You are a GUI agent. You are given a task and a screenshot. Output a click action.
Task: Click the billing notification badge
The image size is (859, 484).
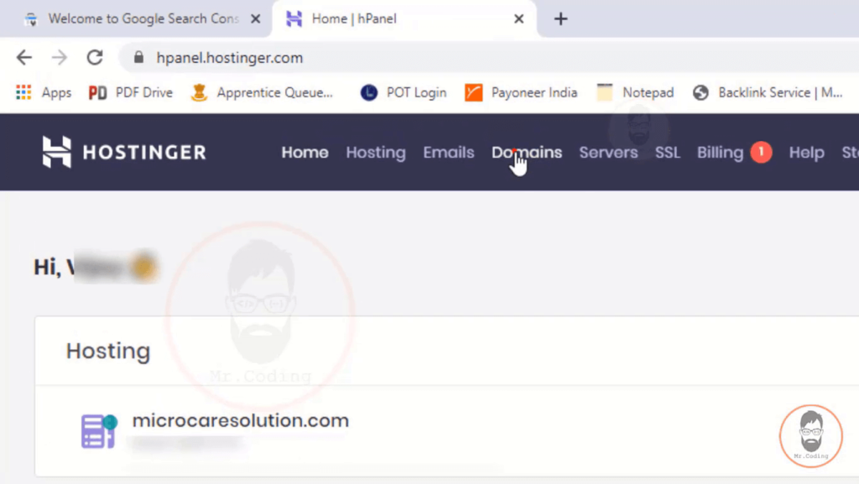761,152
